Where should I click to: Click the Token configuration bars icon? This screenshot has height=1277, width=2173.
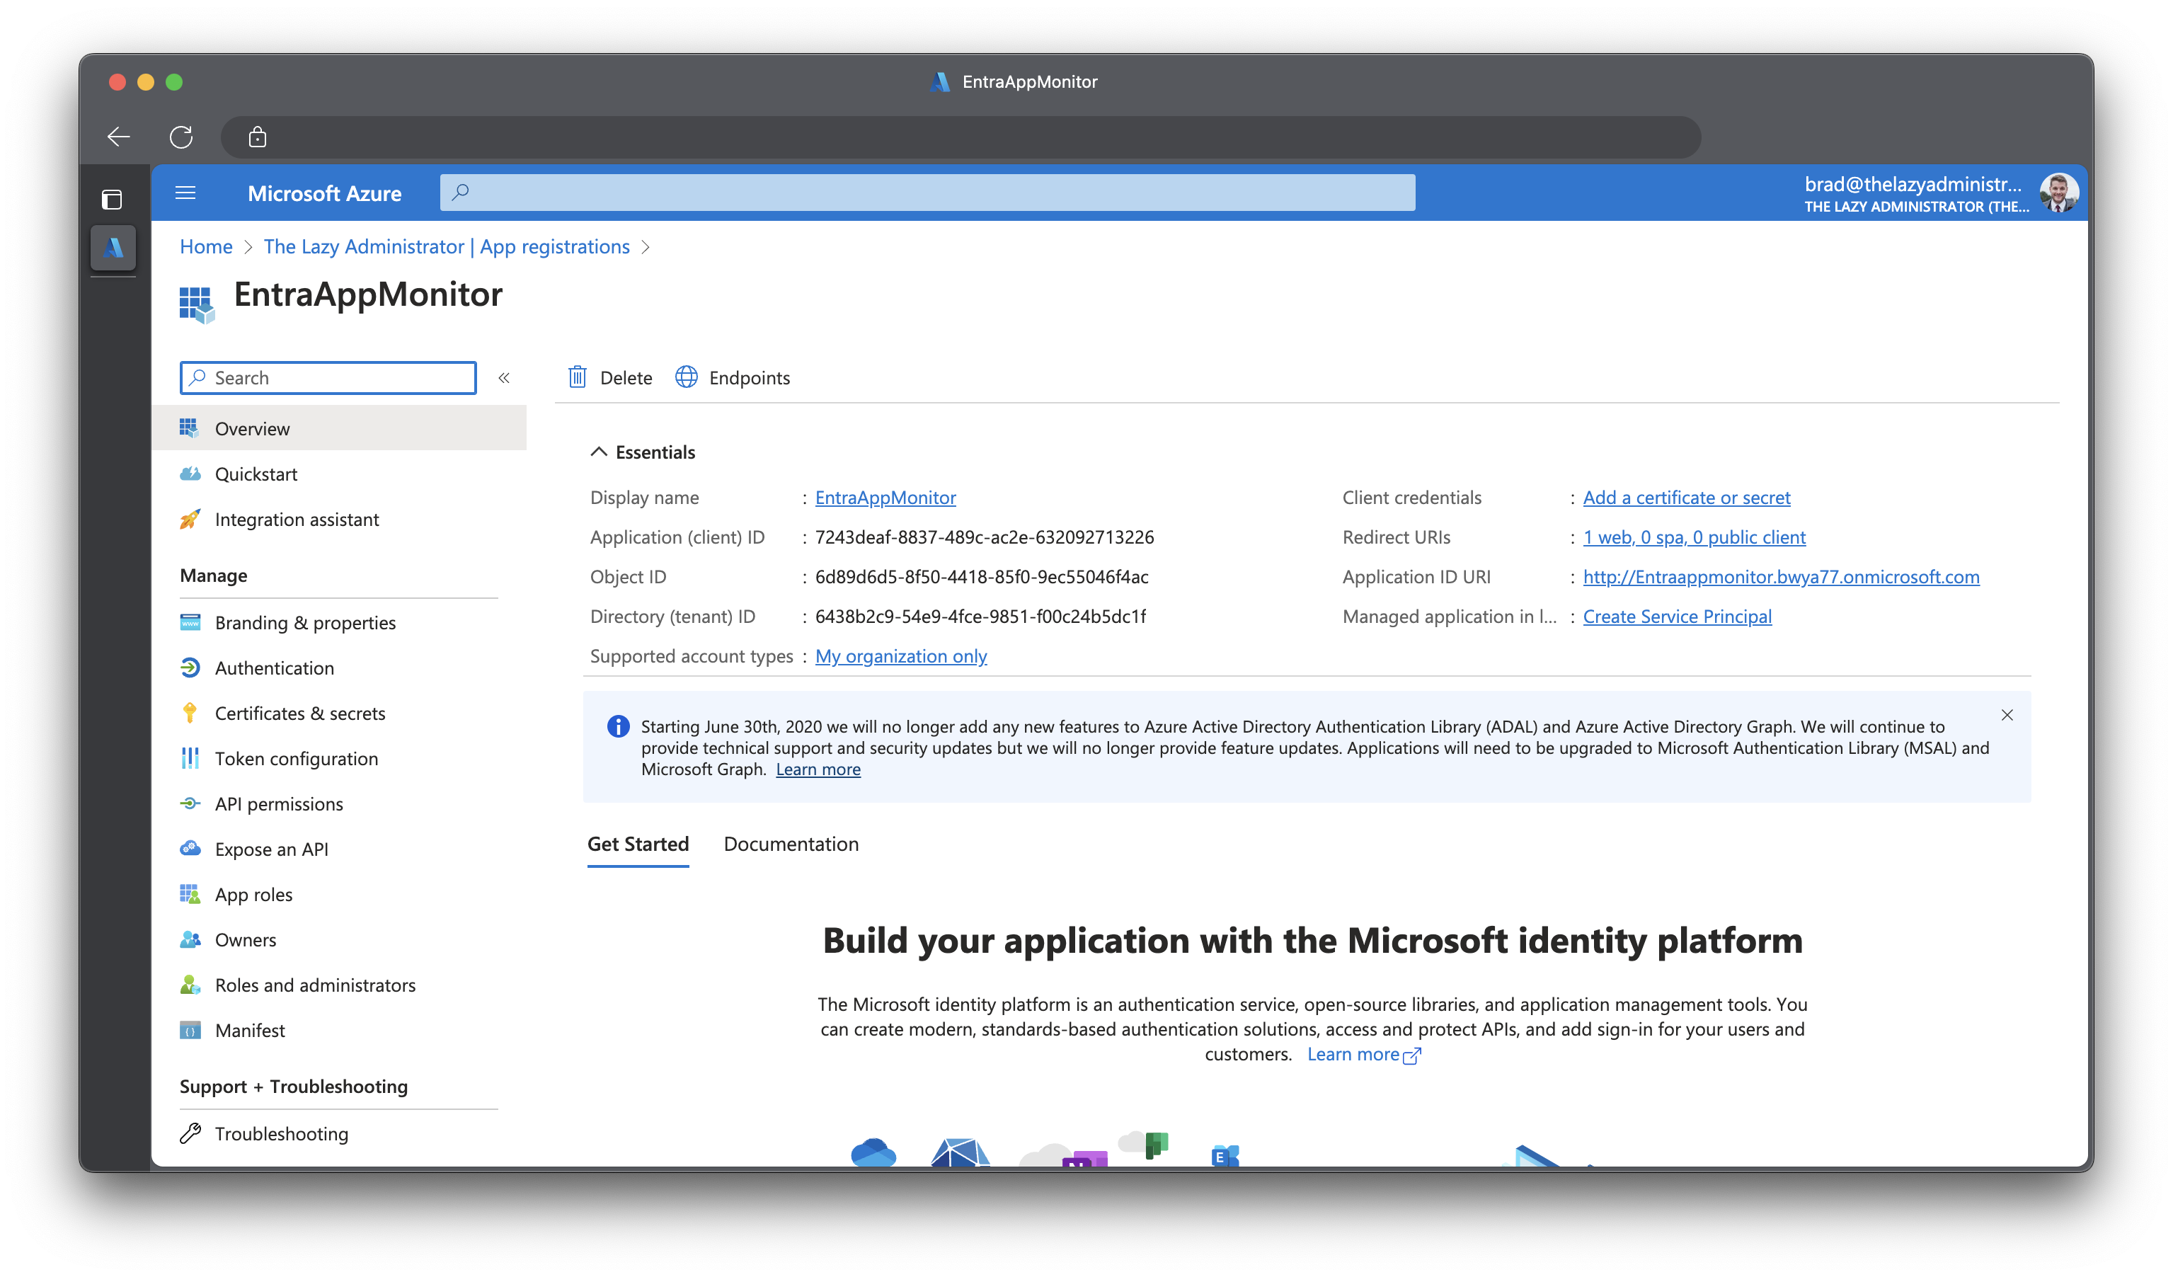tap(190, 758)
